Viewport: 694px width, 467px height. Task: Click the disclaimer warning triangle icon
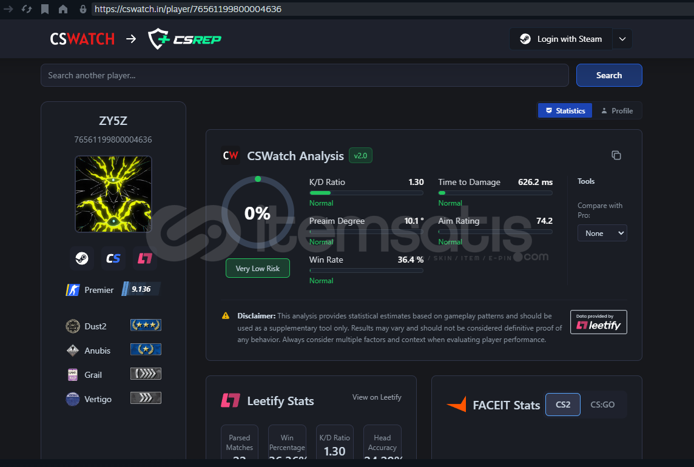tap(226, 315)
